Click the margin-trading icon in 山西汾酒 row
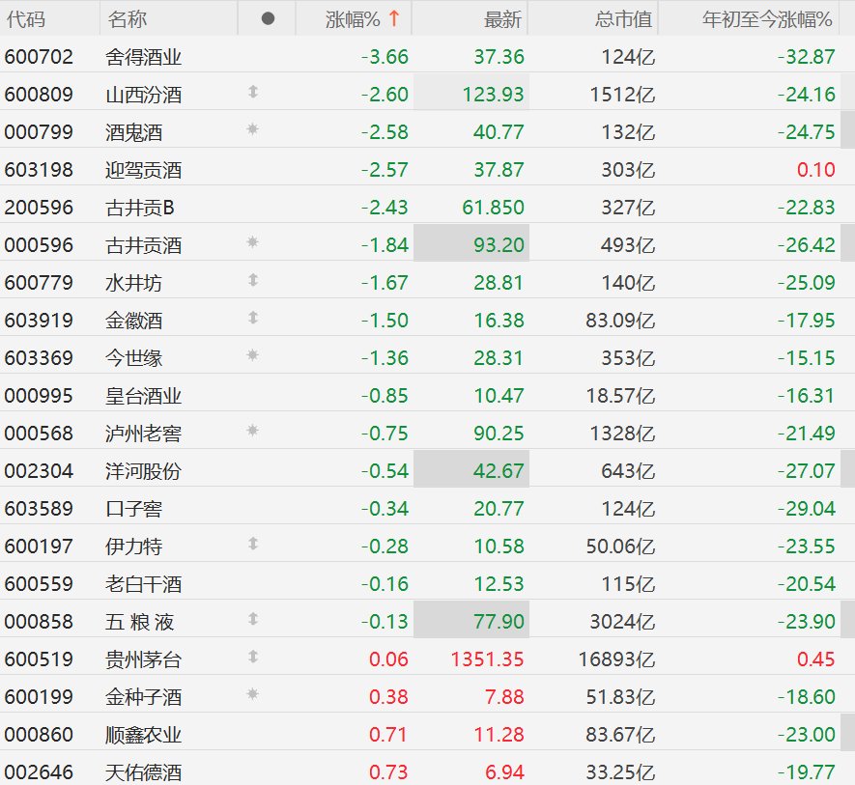 point(253,92)
